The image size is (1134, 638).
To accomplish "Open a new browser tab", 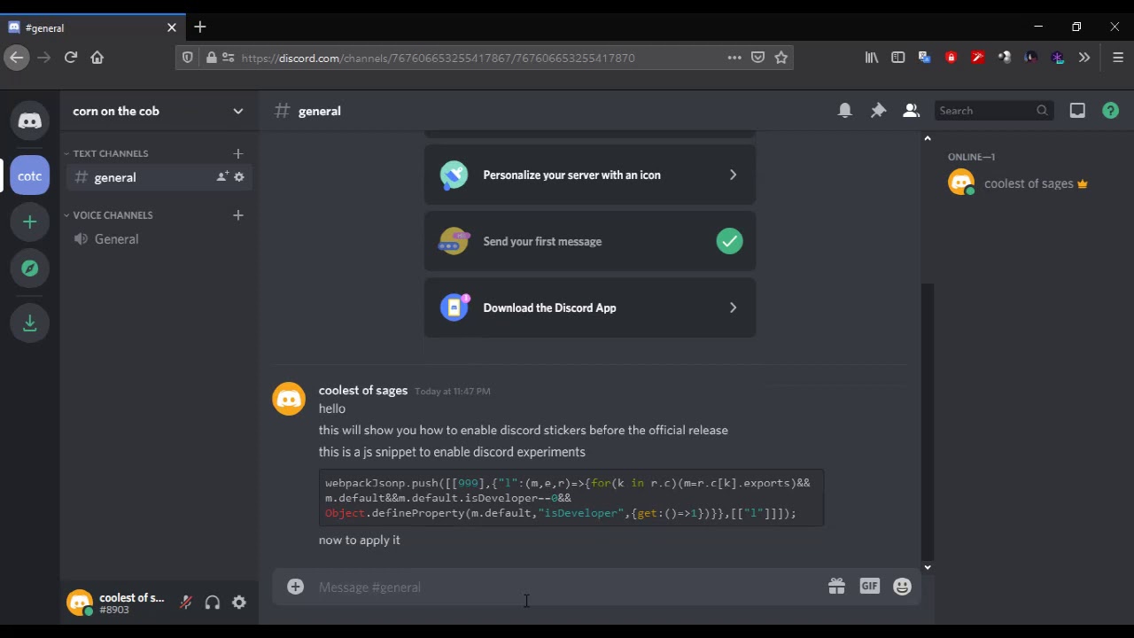I will pos(200,27).
